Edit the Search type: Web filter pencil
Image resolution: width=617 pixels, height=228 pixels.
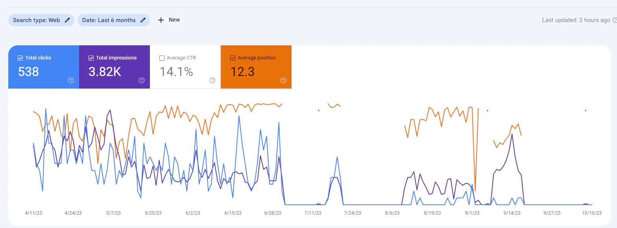[67, 20]
